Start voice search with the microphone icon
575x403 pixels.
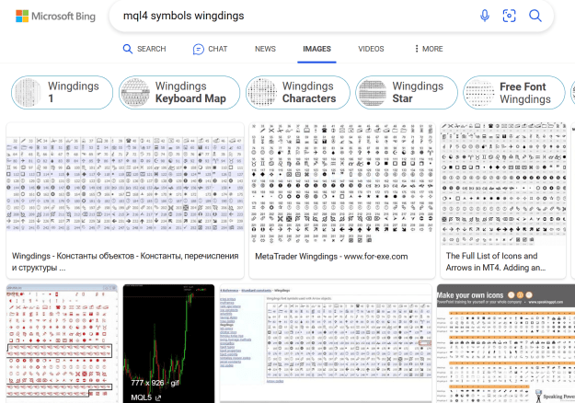pos(485,16)
